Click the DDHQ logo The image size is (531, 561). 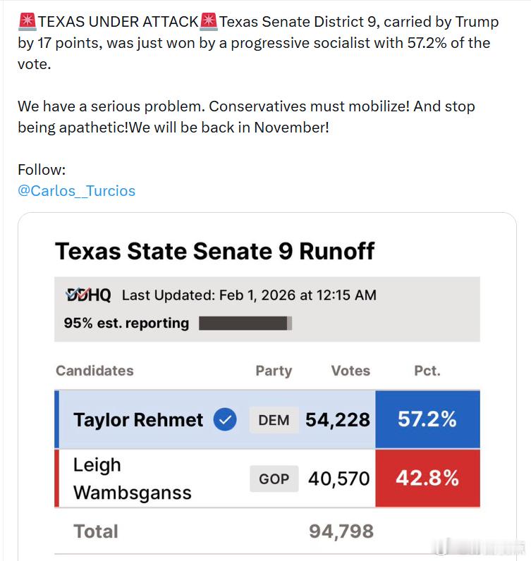tap(88, 295)
